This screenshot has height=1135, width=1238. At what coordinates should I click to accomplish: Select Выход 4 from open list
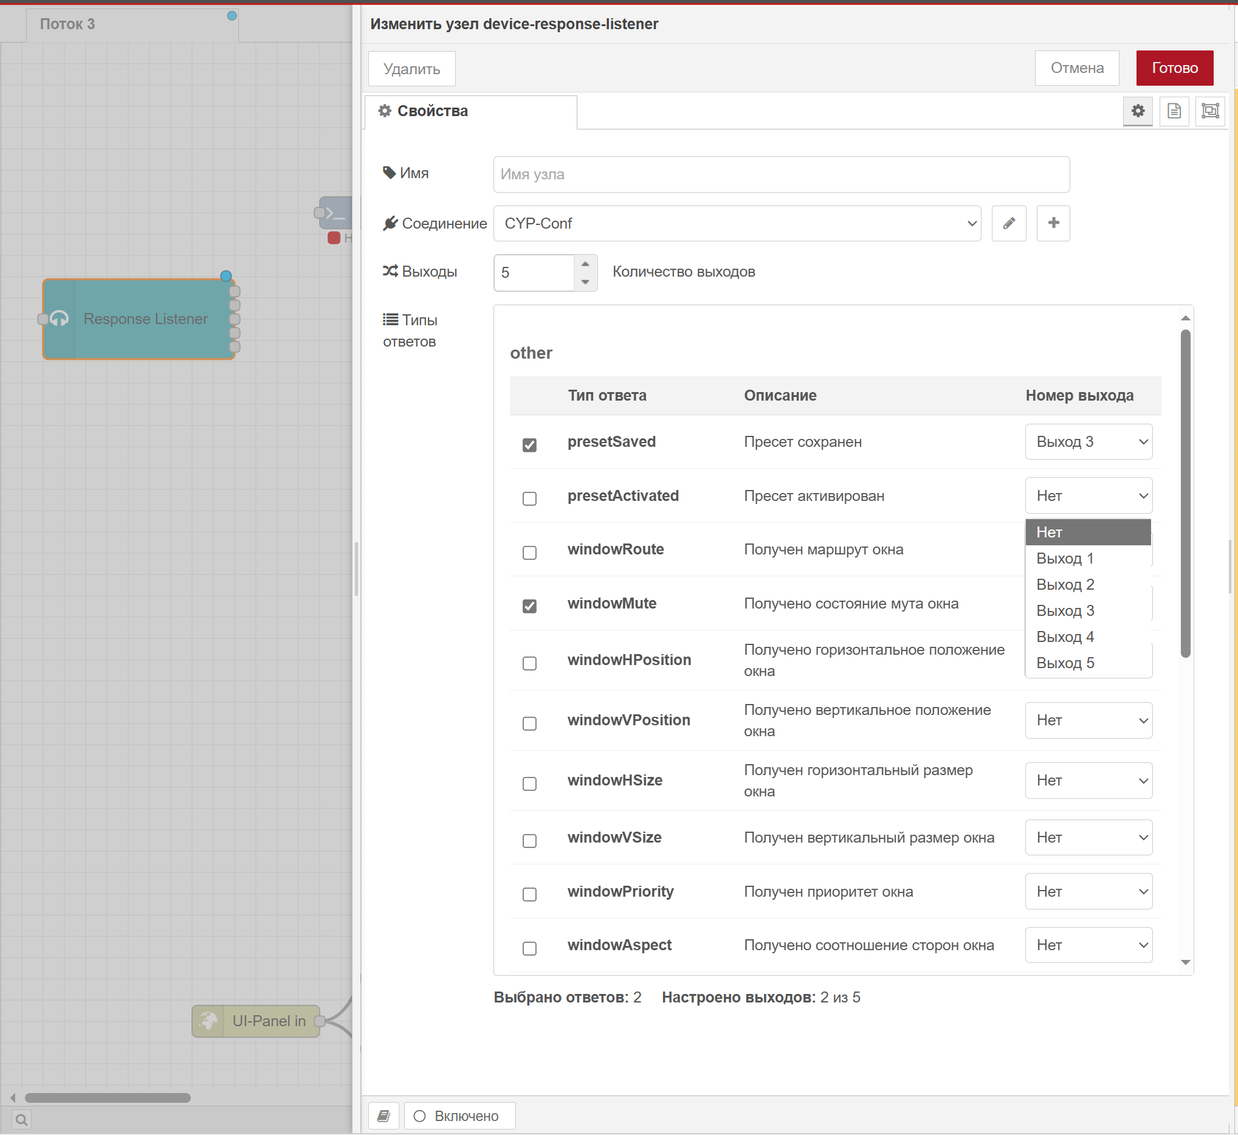pos(1065,636)
